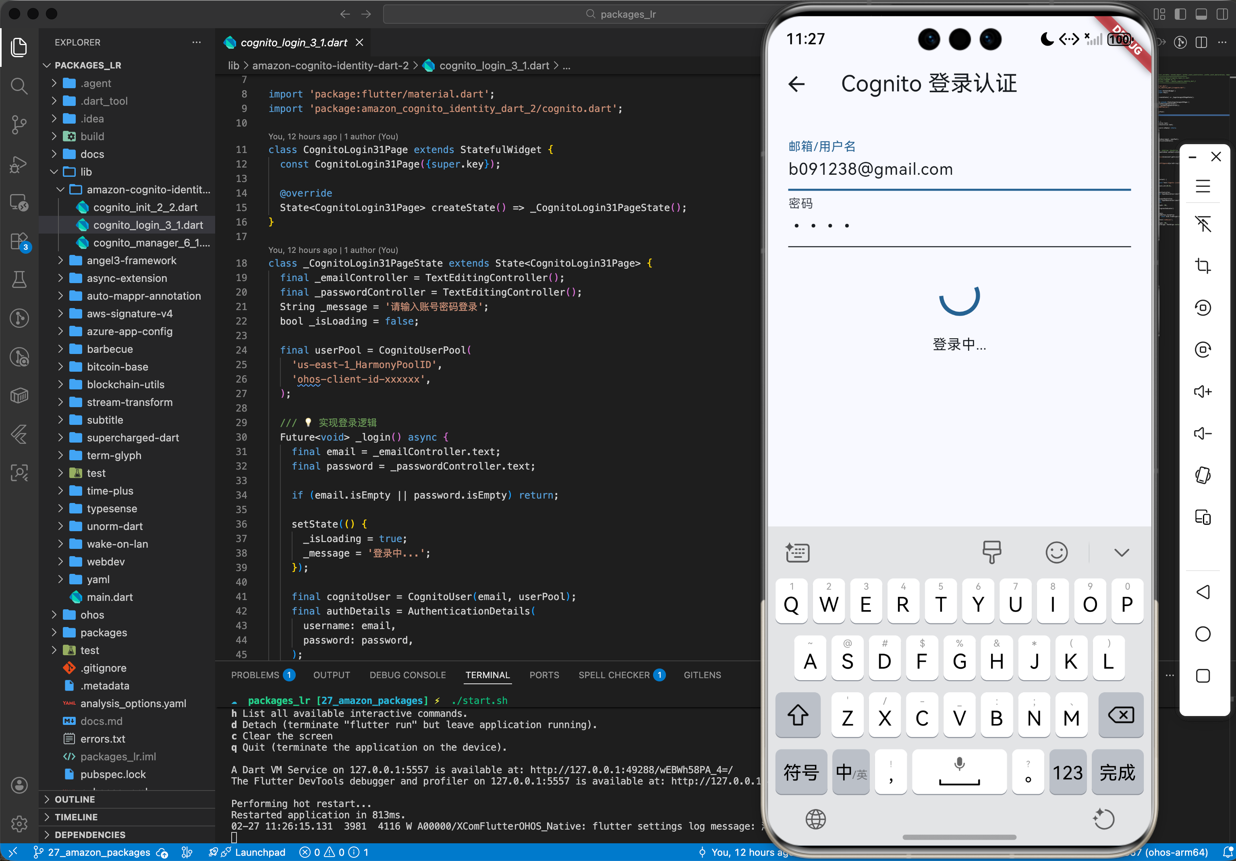This screenshot has height=861, width=1236.
Task: Toggle panel layout button in title bar
Action: click(x=1201, y=14)
